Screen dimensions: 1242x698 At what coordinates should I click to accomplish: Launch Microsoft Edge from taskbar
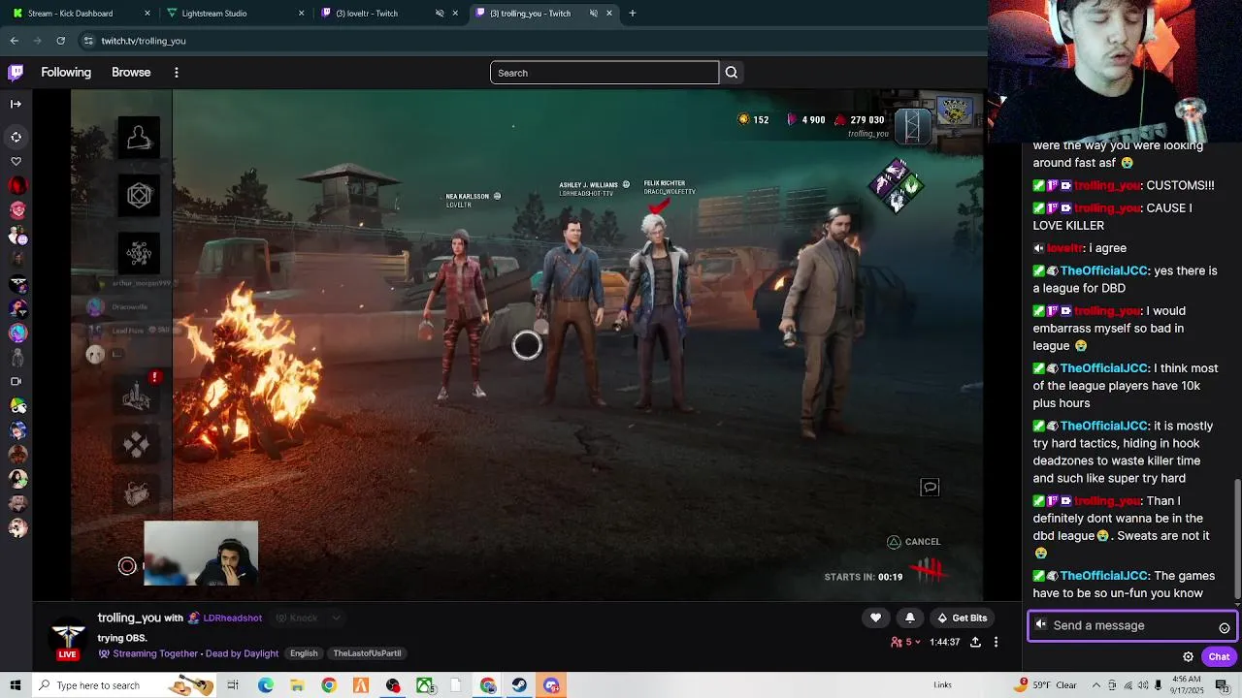coord(265,685)
